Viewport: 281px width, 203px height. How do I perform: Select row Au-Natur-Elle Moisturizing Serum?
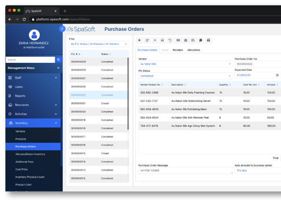[210, 101]
